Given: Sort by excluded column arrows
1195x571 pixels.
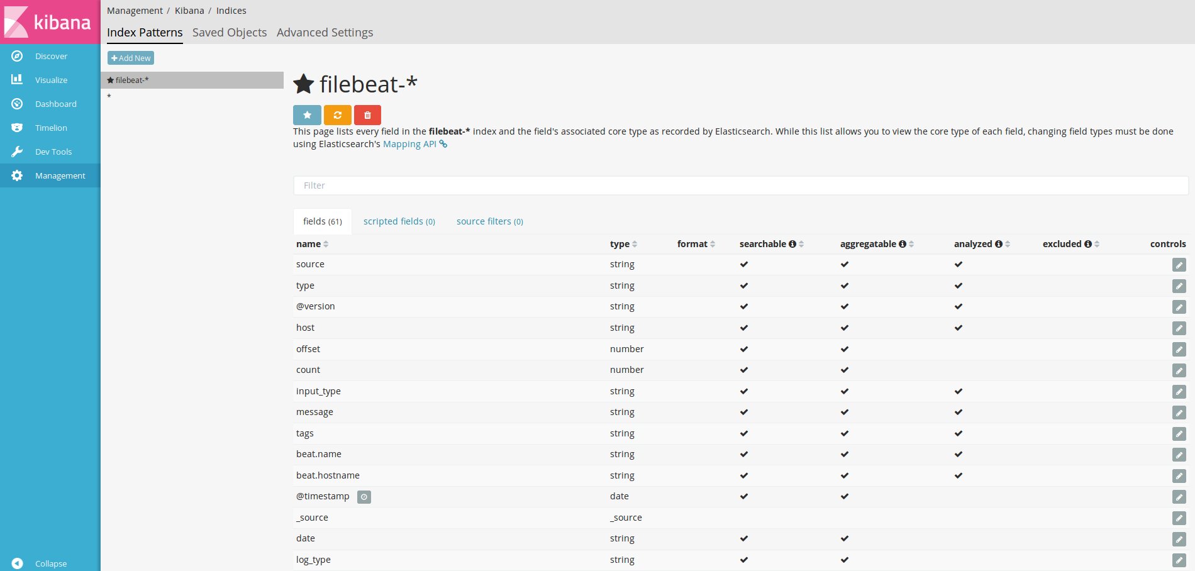Looking at the screenshot, I should pos(1097,244).
